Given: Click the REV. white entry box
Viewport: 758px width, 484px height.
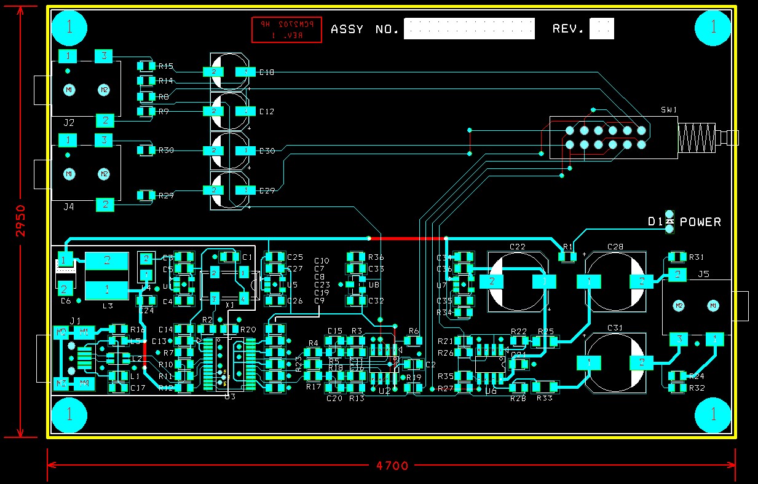Looking at the screenshot, I should pyautogui.click(x=601, y=28).
